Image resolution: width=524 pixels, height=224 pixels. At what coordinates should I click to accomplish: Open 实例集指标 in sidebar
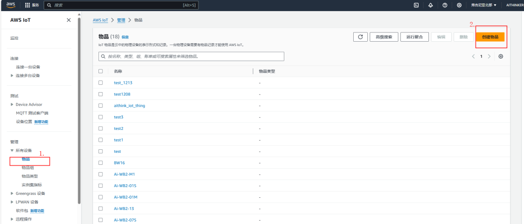32,185
